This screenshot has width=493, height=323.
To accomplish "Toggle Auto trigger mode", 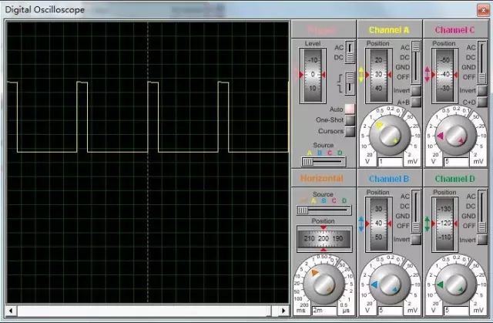I will click(x=350, y=109).
